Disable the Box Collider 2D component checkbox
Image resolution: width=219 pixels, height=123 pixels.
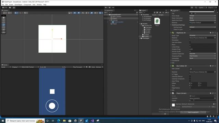coord(175,66)
